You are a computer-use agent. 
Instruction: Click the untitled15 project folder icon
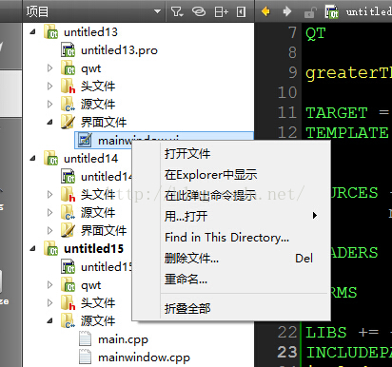tap(50, 248)
